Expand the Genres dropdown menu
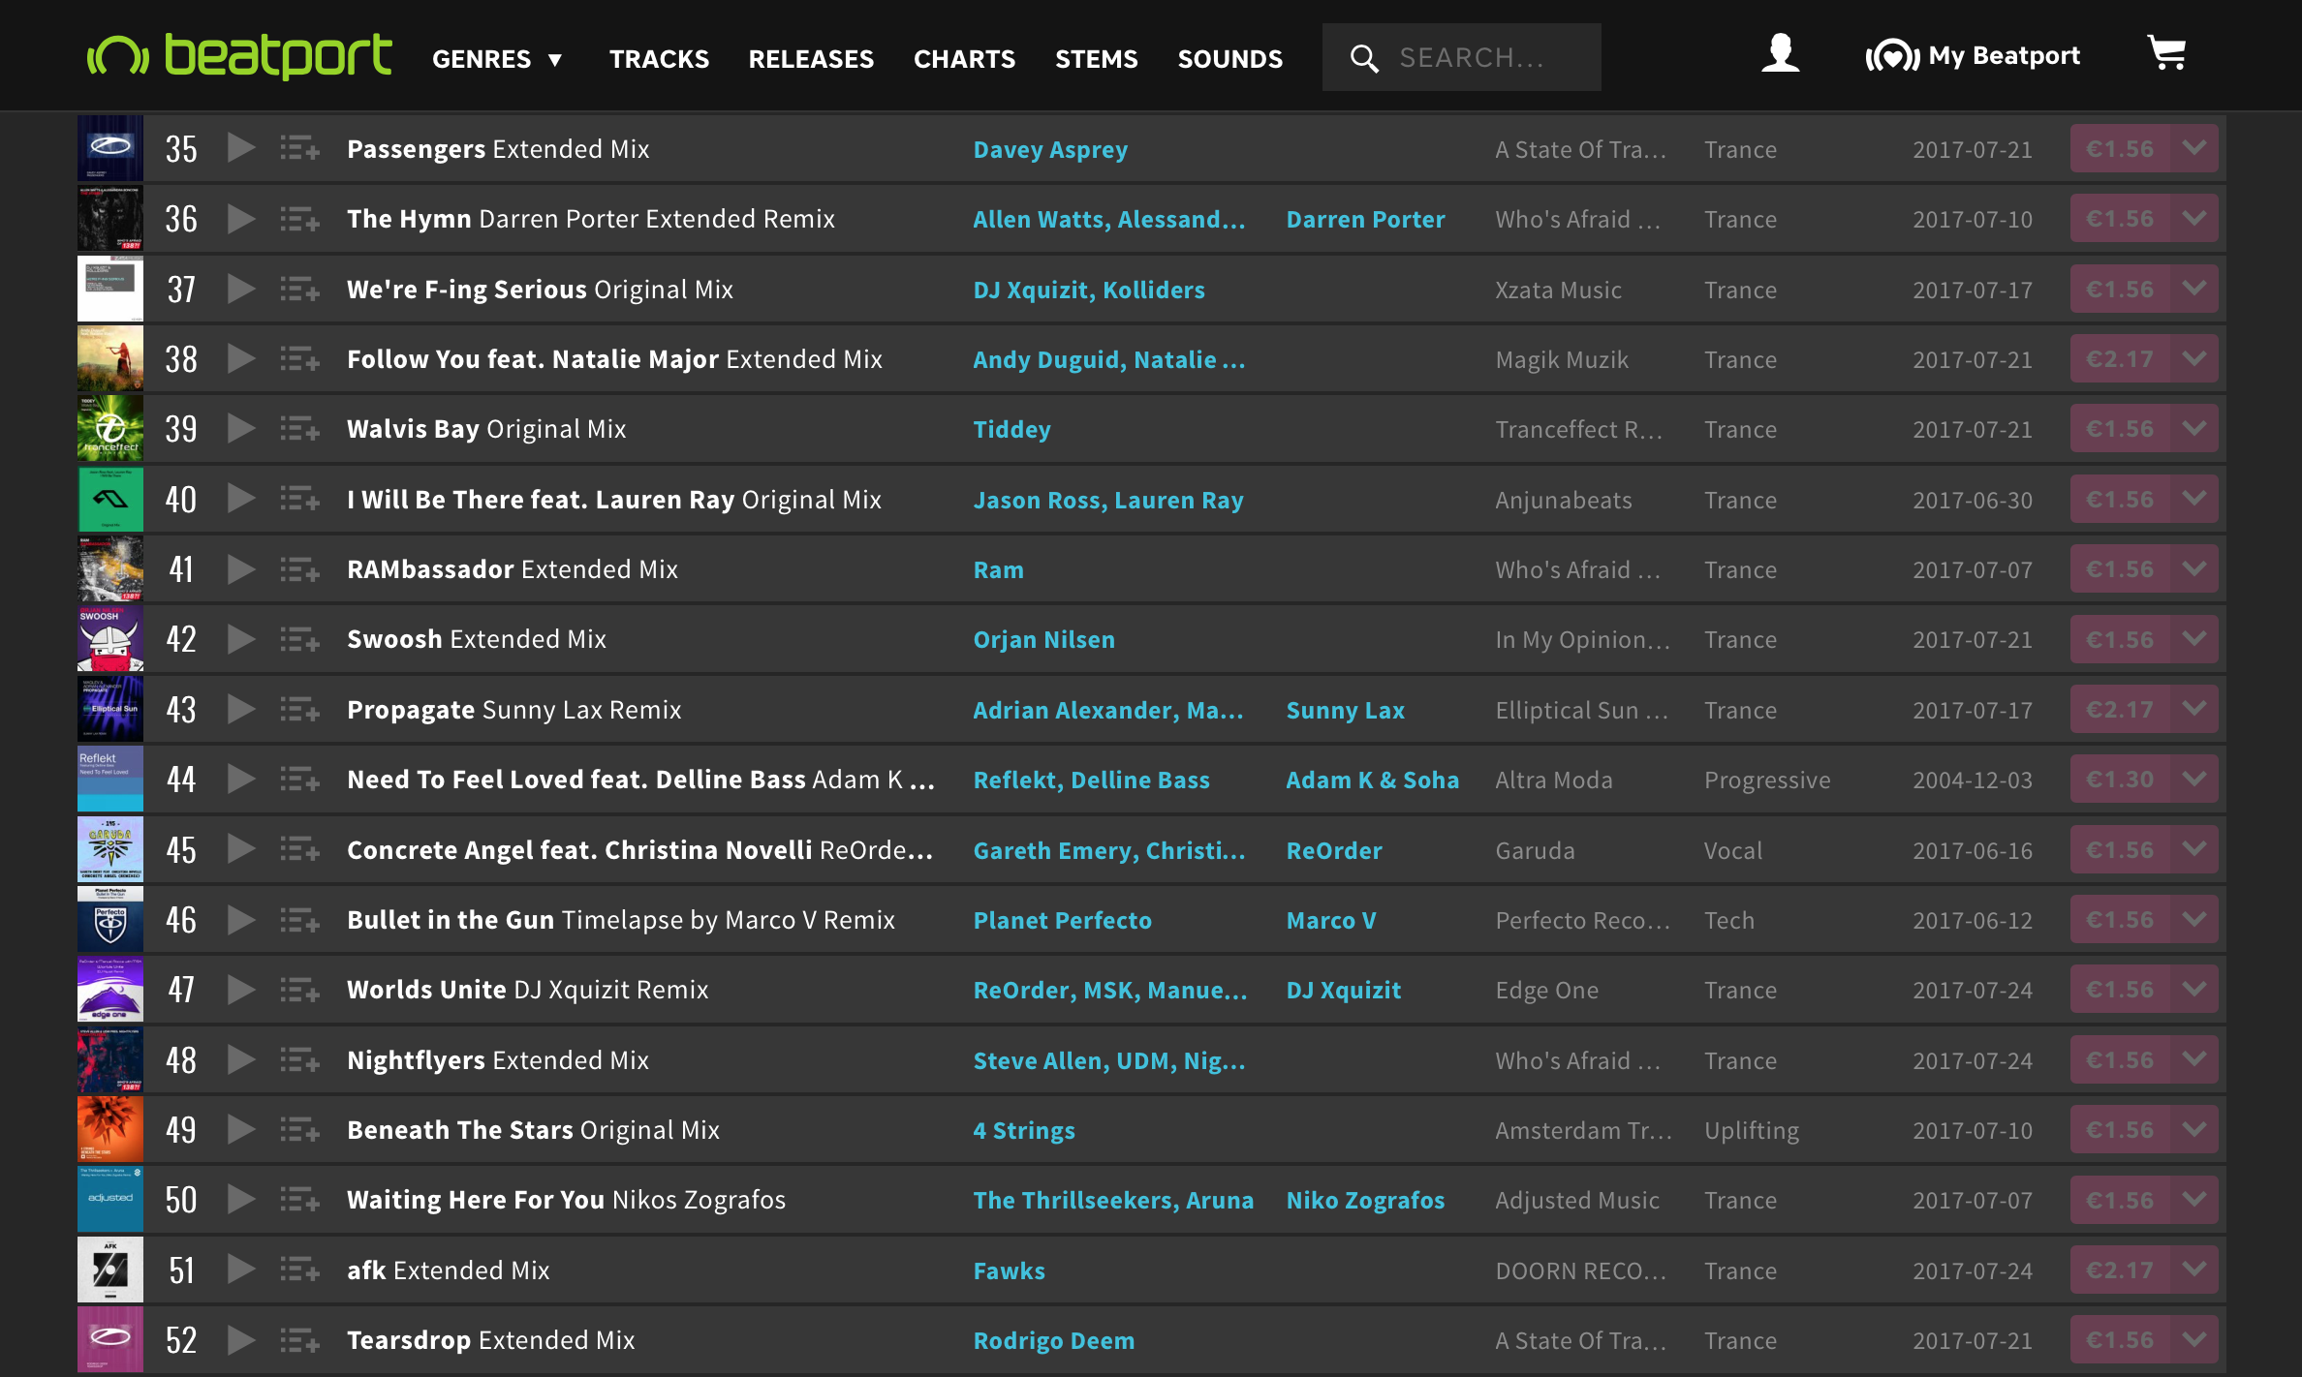2302x1377 pixels. [497, 59]
